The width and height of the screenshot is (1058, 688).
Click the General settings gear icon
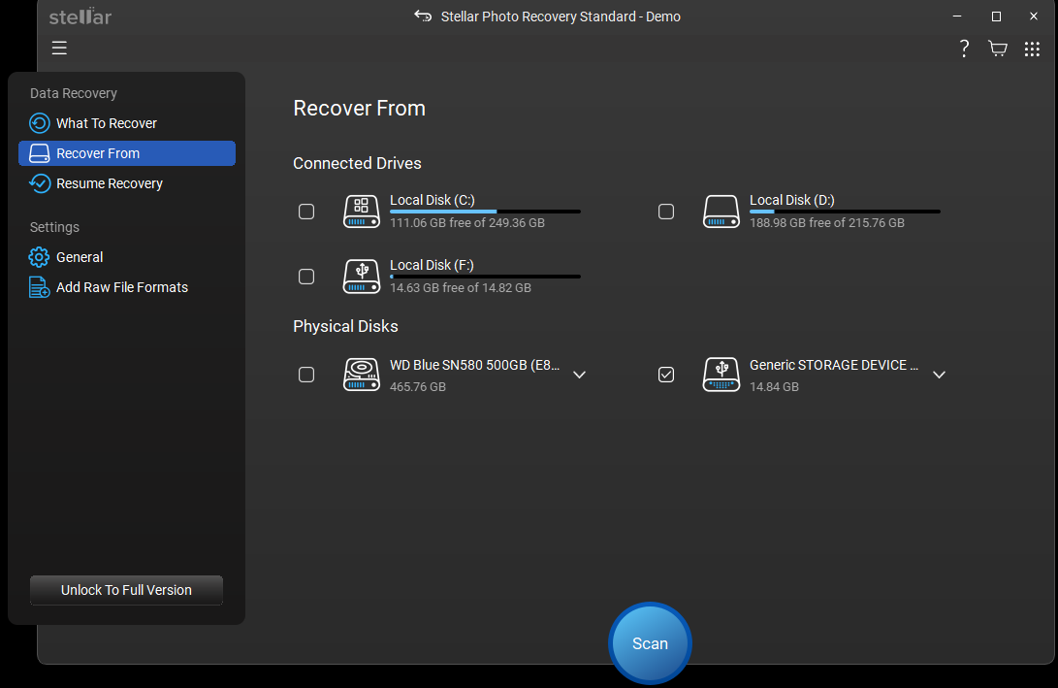39,257
